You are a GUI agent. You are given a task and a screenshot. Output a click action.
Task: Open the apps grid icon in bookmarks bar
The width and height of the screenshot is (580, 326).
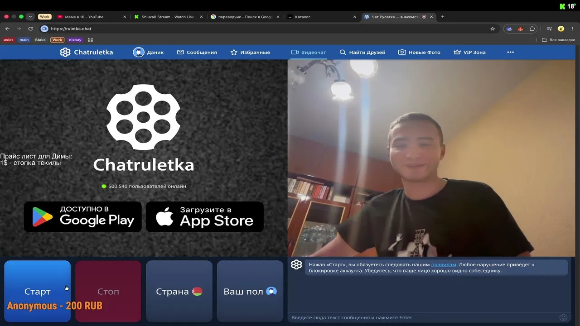pyautogui.click(x=90, y=40)
